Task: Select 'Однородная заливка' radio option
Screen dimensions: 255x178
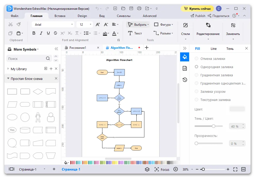Action: 196,67
